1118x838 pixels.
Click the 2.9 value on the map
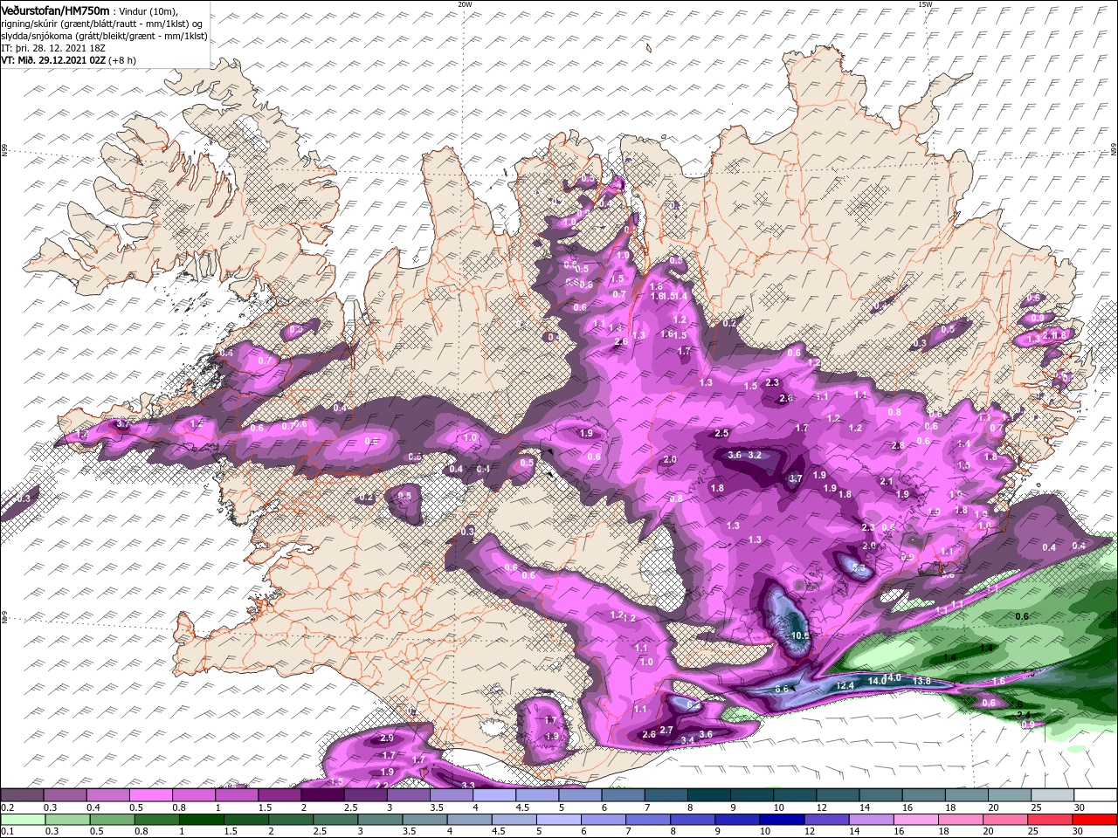click(388, 738)
